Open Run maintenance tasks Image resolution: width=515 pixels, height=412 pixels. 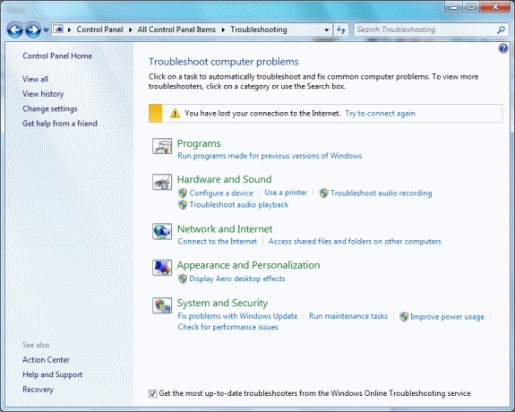pyautogui.click(x=348, y=316)
